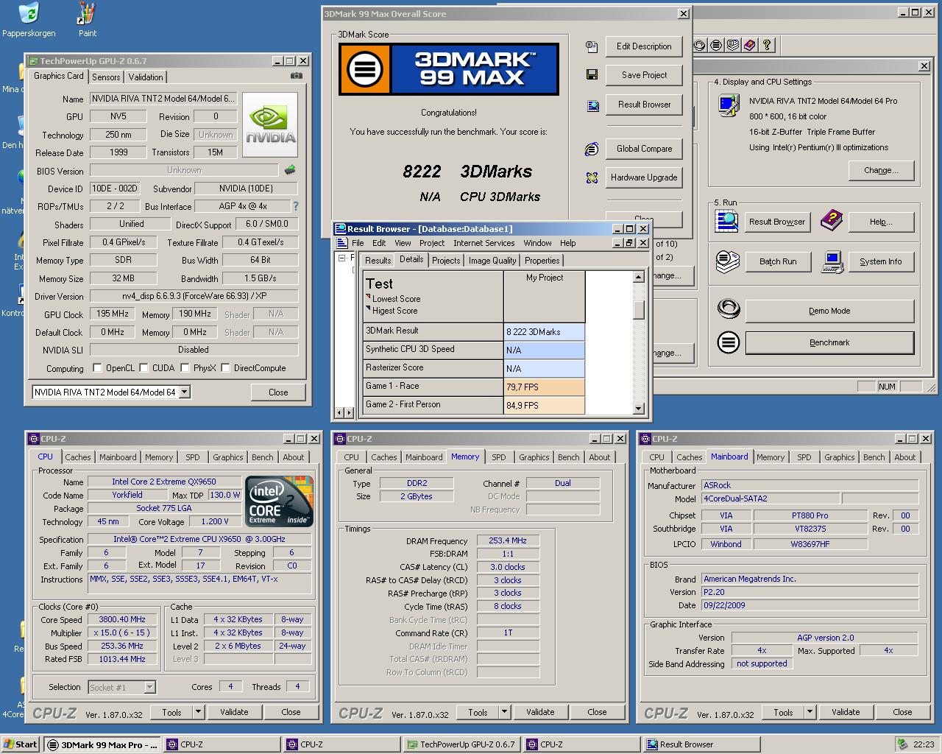The width and height of the screenshot is (942, 754).
Task: Click the purple help book icon beside Help
Action: (832, 219)
